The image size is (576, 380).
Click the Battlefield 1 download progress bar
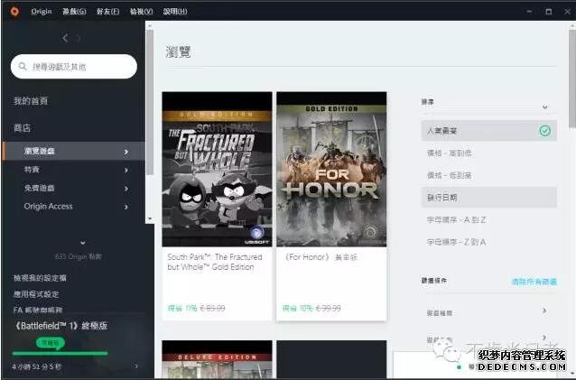point(60,354)
